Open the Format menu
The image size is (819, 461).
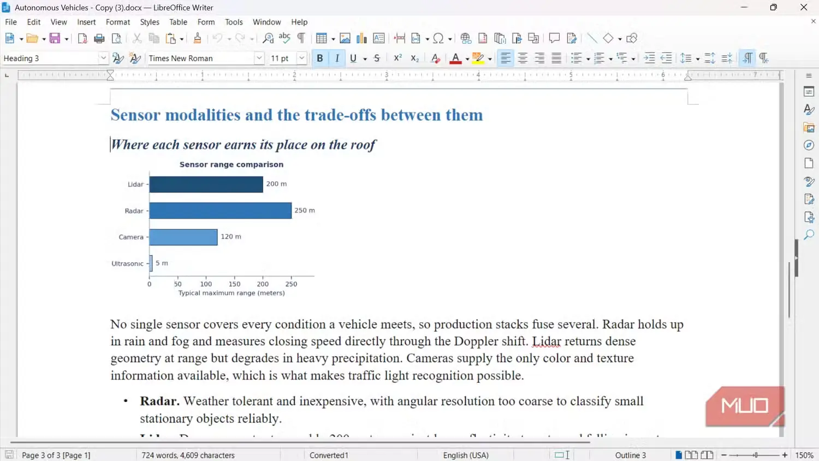tap(118, 22)
